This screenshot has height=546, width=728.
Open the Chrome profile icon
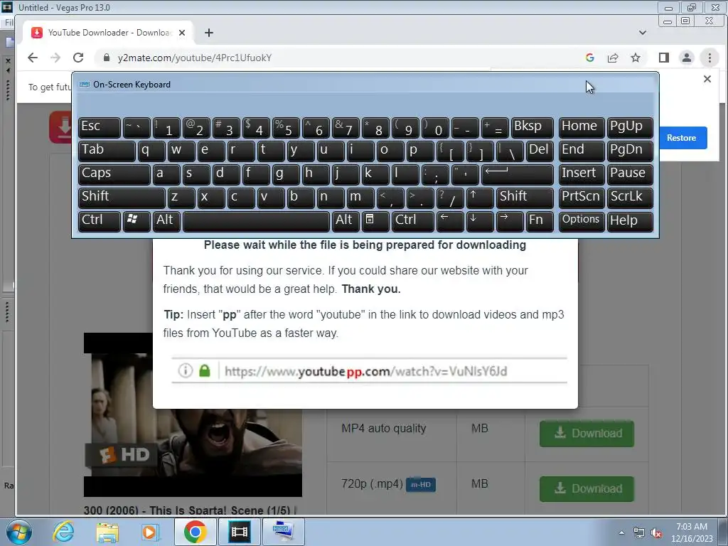(687, 58)
